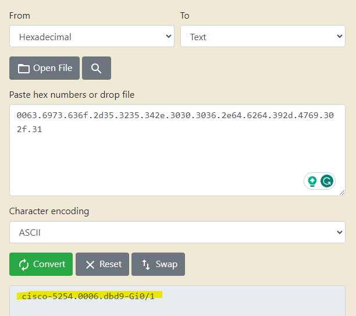Click the Reset button

point(102,264)
